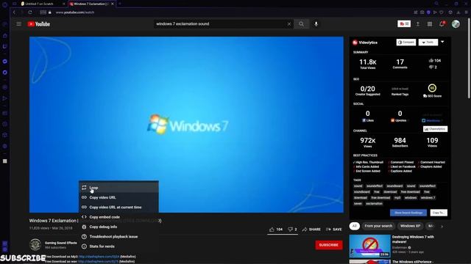Select the Windows XP chip

(x=410, y=226)
